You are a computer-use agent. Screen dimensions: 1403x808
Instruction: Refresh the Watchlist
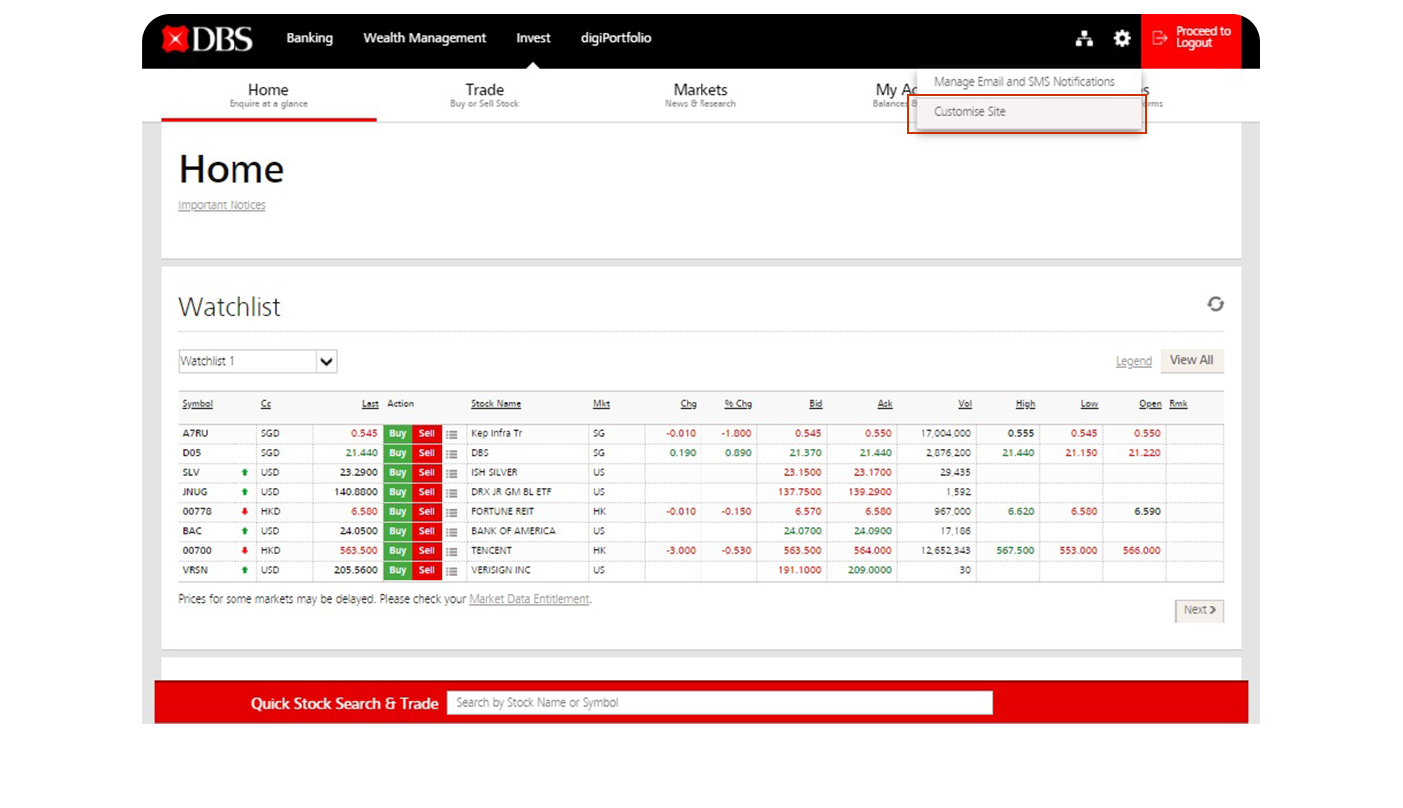(1215, 304)
